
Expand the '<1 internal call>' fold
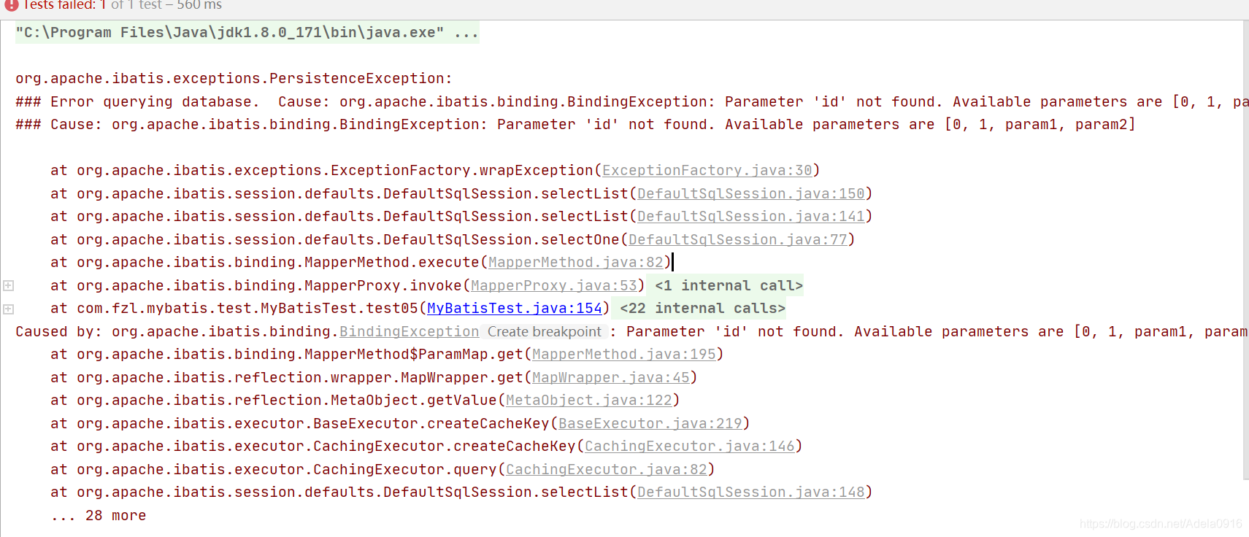point(729,285)
